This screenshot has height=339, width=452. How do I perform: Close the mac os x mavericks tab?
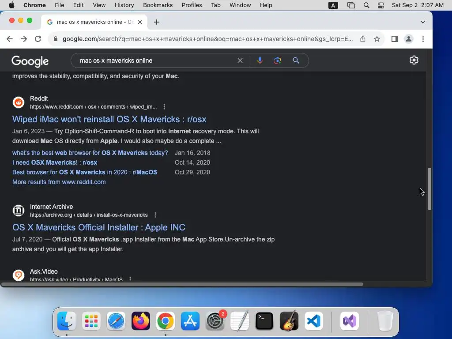(140, 22)
